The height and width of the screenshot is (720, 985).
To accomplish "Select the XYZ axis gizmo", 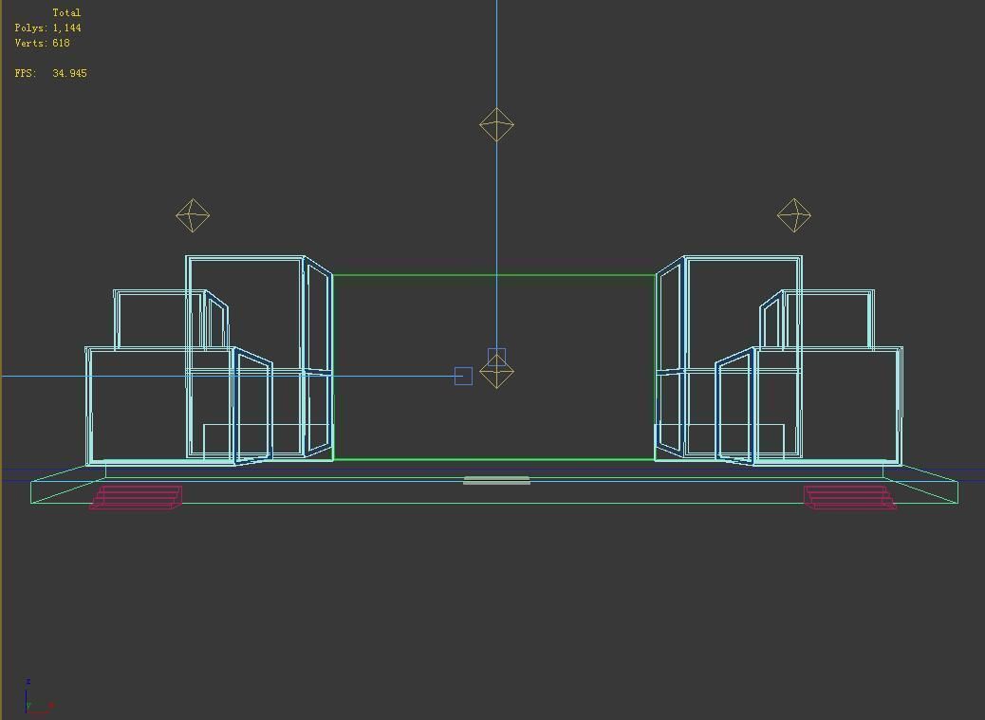I will (38, 698).
